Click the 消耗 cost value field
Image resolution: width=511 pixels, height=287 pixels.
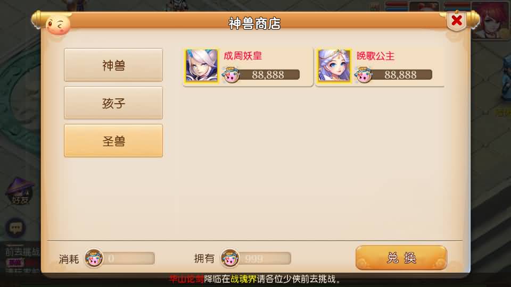[x=128, y=258]
